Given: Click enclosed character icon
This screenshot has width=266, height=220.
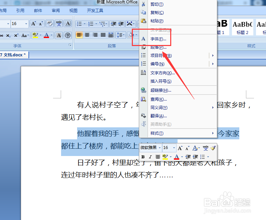Looking at the screenshot, I should click(68, 35).
